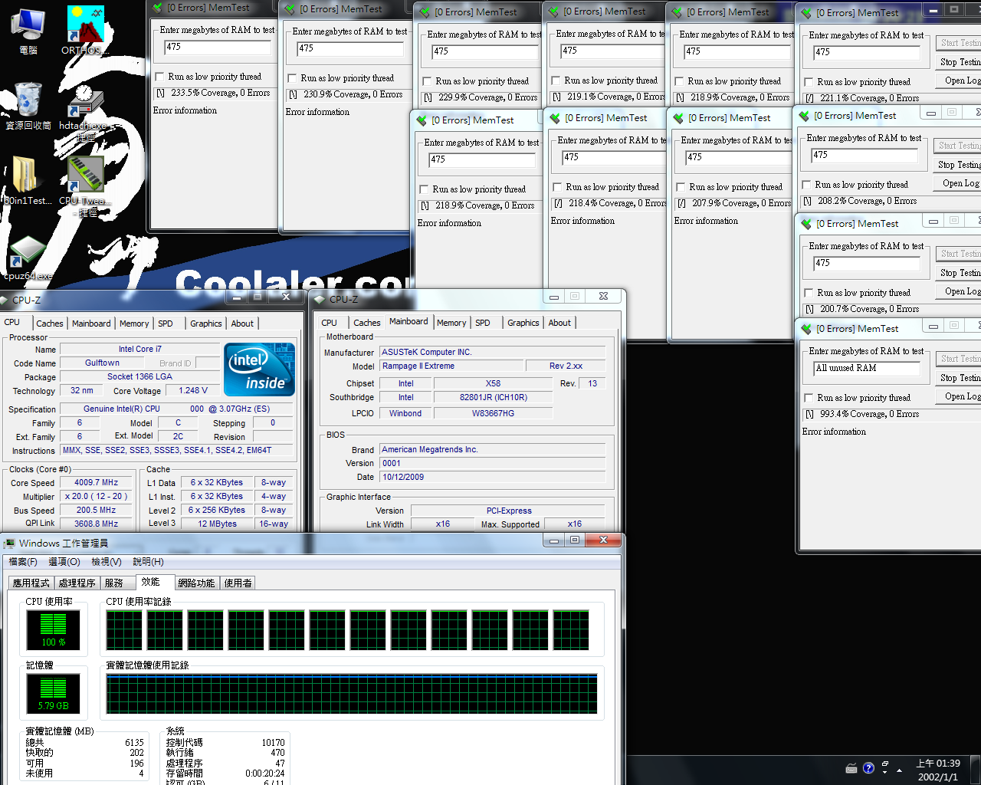This screenshot has width=981, height=785.
Task: Click the 475 field in 233.5% MemTest
Action: click(218, 48)
